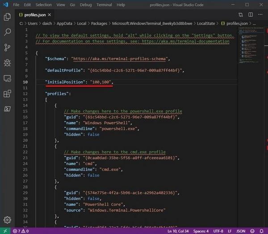Click the breadcrumb ellipsis segment at end
The width and height of the screenshot is (268, 234).
(x=254, y=24)
